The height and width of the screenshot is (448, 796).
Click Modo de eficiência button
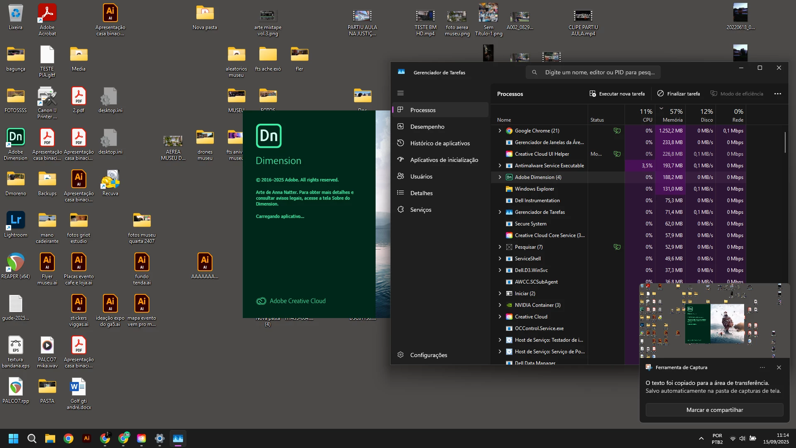click(737, 94)
